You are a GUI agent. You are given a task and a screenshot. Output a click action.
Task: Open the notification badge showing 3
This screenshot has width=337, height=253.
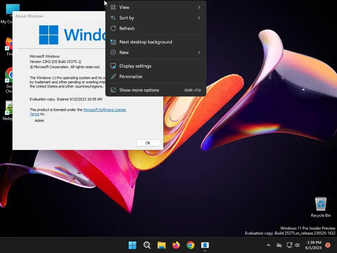328,245
